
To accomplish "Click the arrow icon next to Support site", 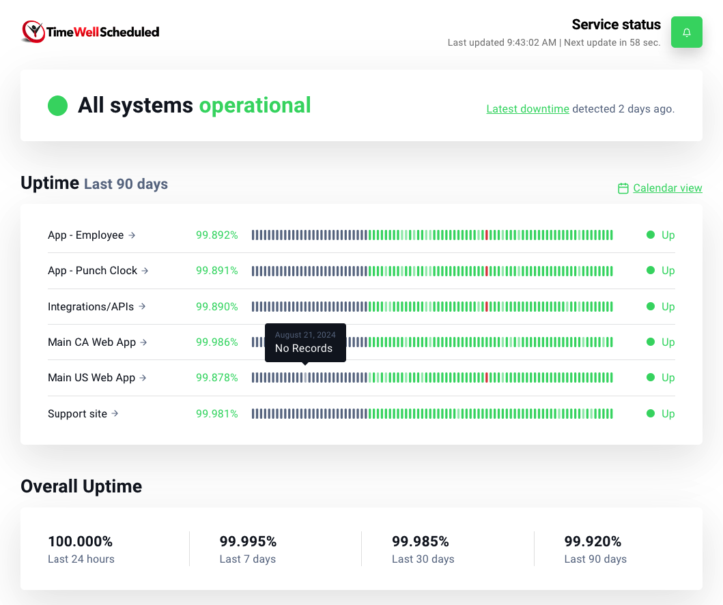I will pyautogui.click(x=115, y=413).
